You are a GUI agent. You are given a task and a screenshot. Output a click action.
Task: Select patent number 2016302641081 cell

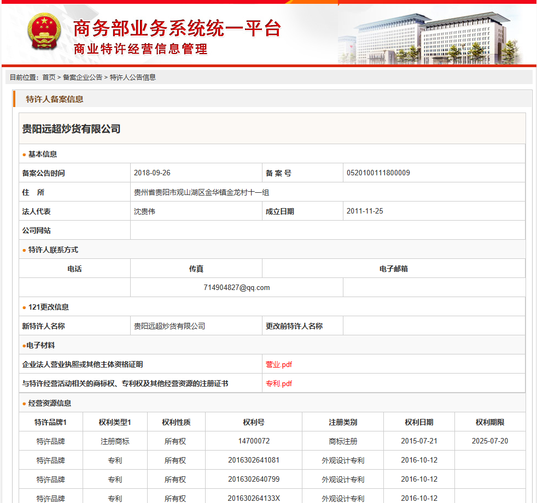point(254,460)
